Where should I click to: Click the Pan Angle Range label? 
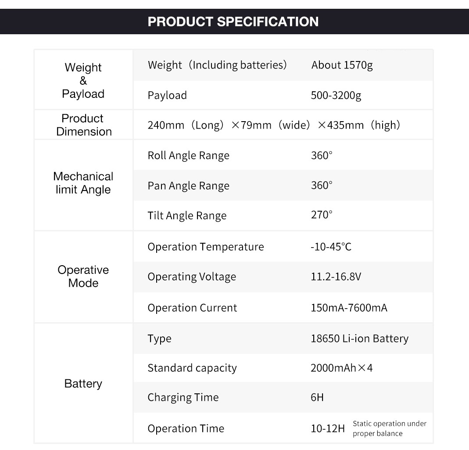click(x=189, y=186)
